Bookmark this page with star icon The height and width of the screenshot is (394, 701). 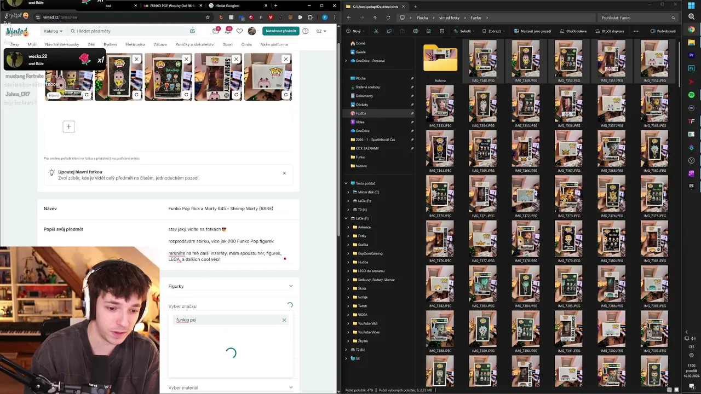pos(208,17)
